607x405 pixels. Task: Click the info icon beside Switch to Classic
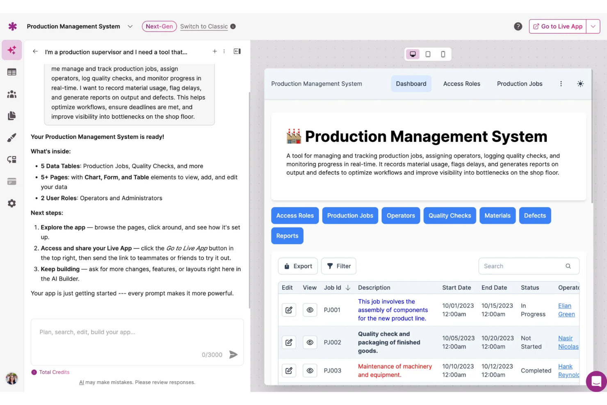[233, 26]
